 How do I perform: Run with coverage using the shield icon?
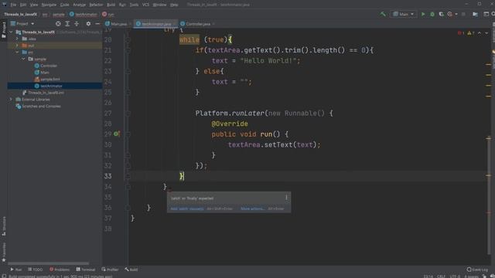click(442, 14)
